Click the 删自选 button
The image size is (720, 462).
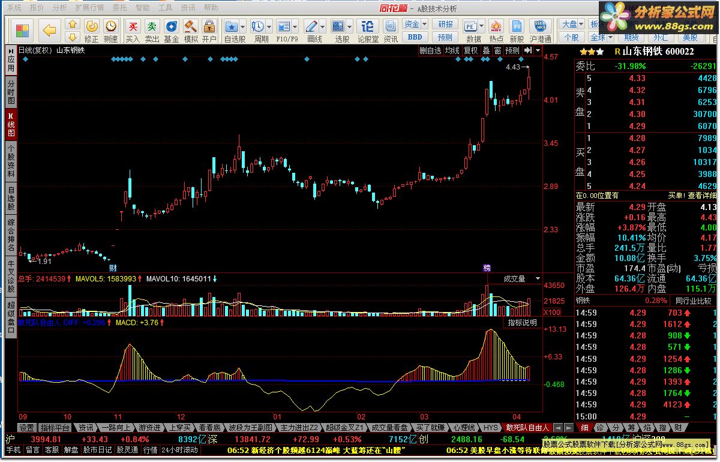(430, 51)
